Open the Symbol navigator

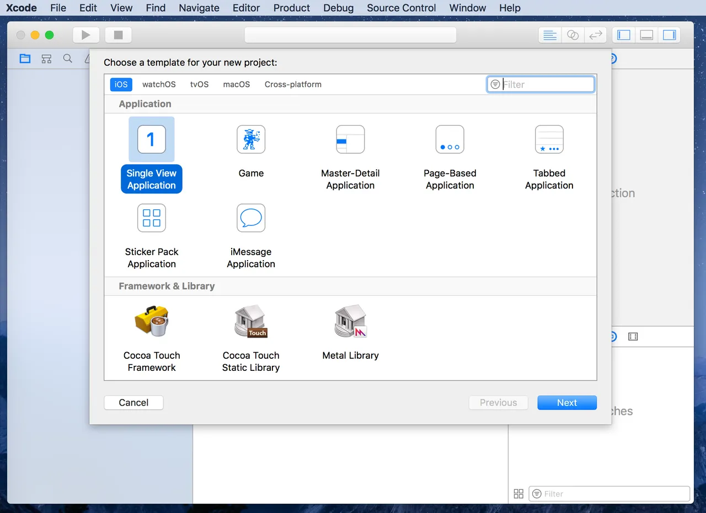point(46,58)
